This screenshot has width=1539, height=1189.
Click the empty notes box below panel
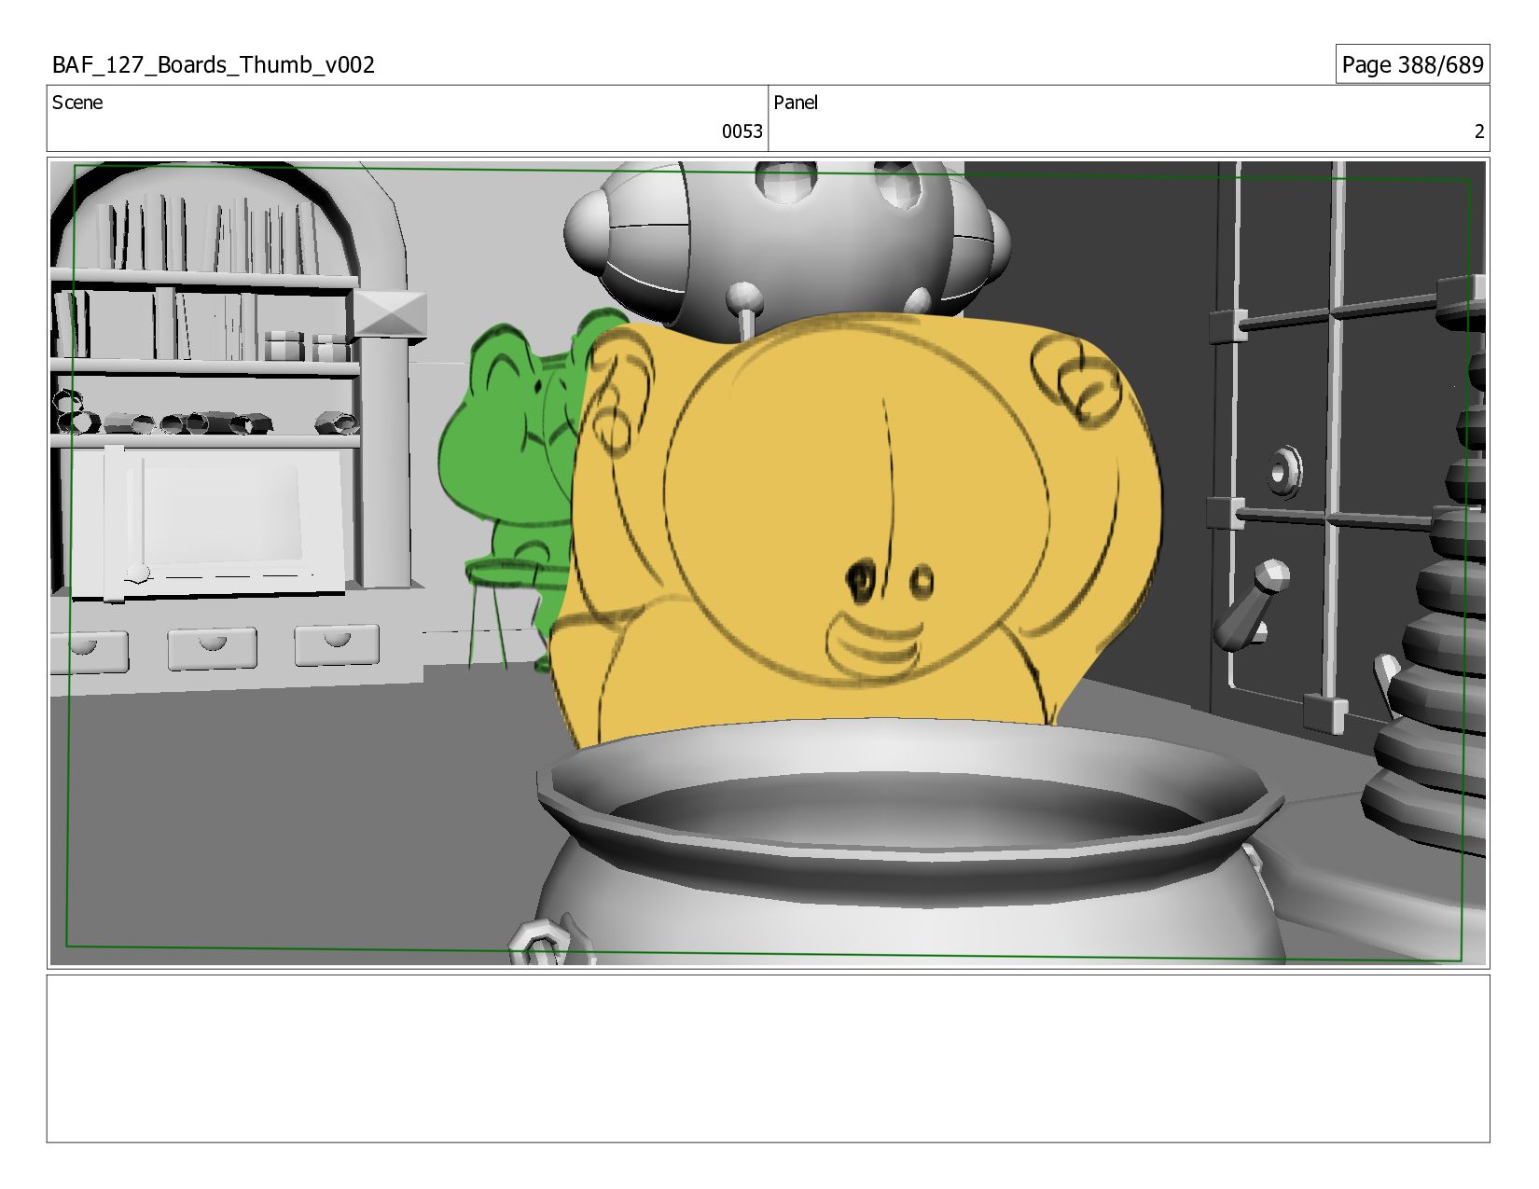(768, 1058)
